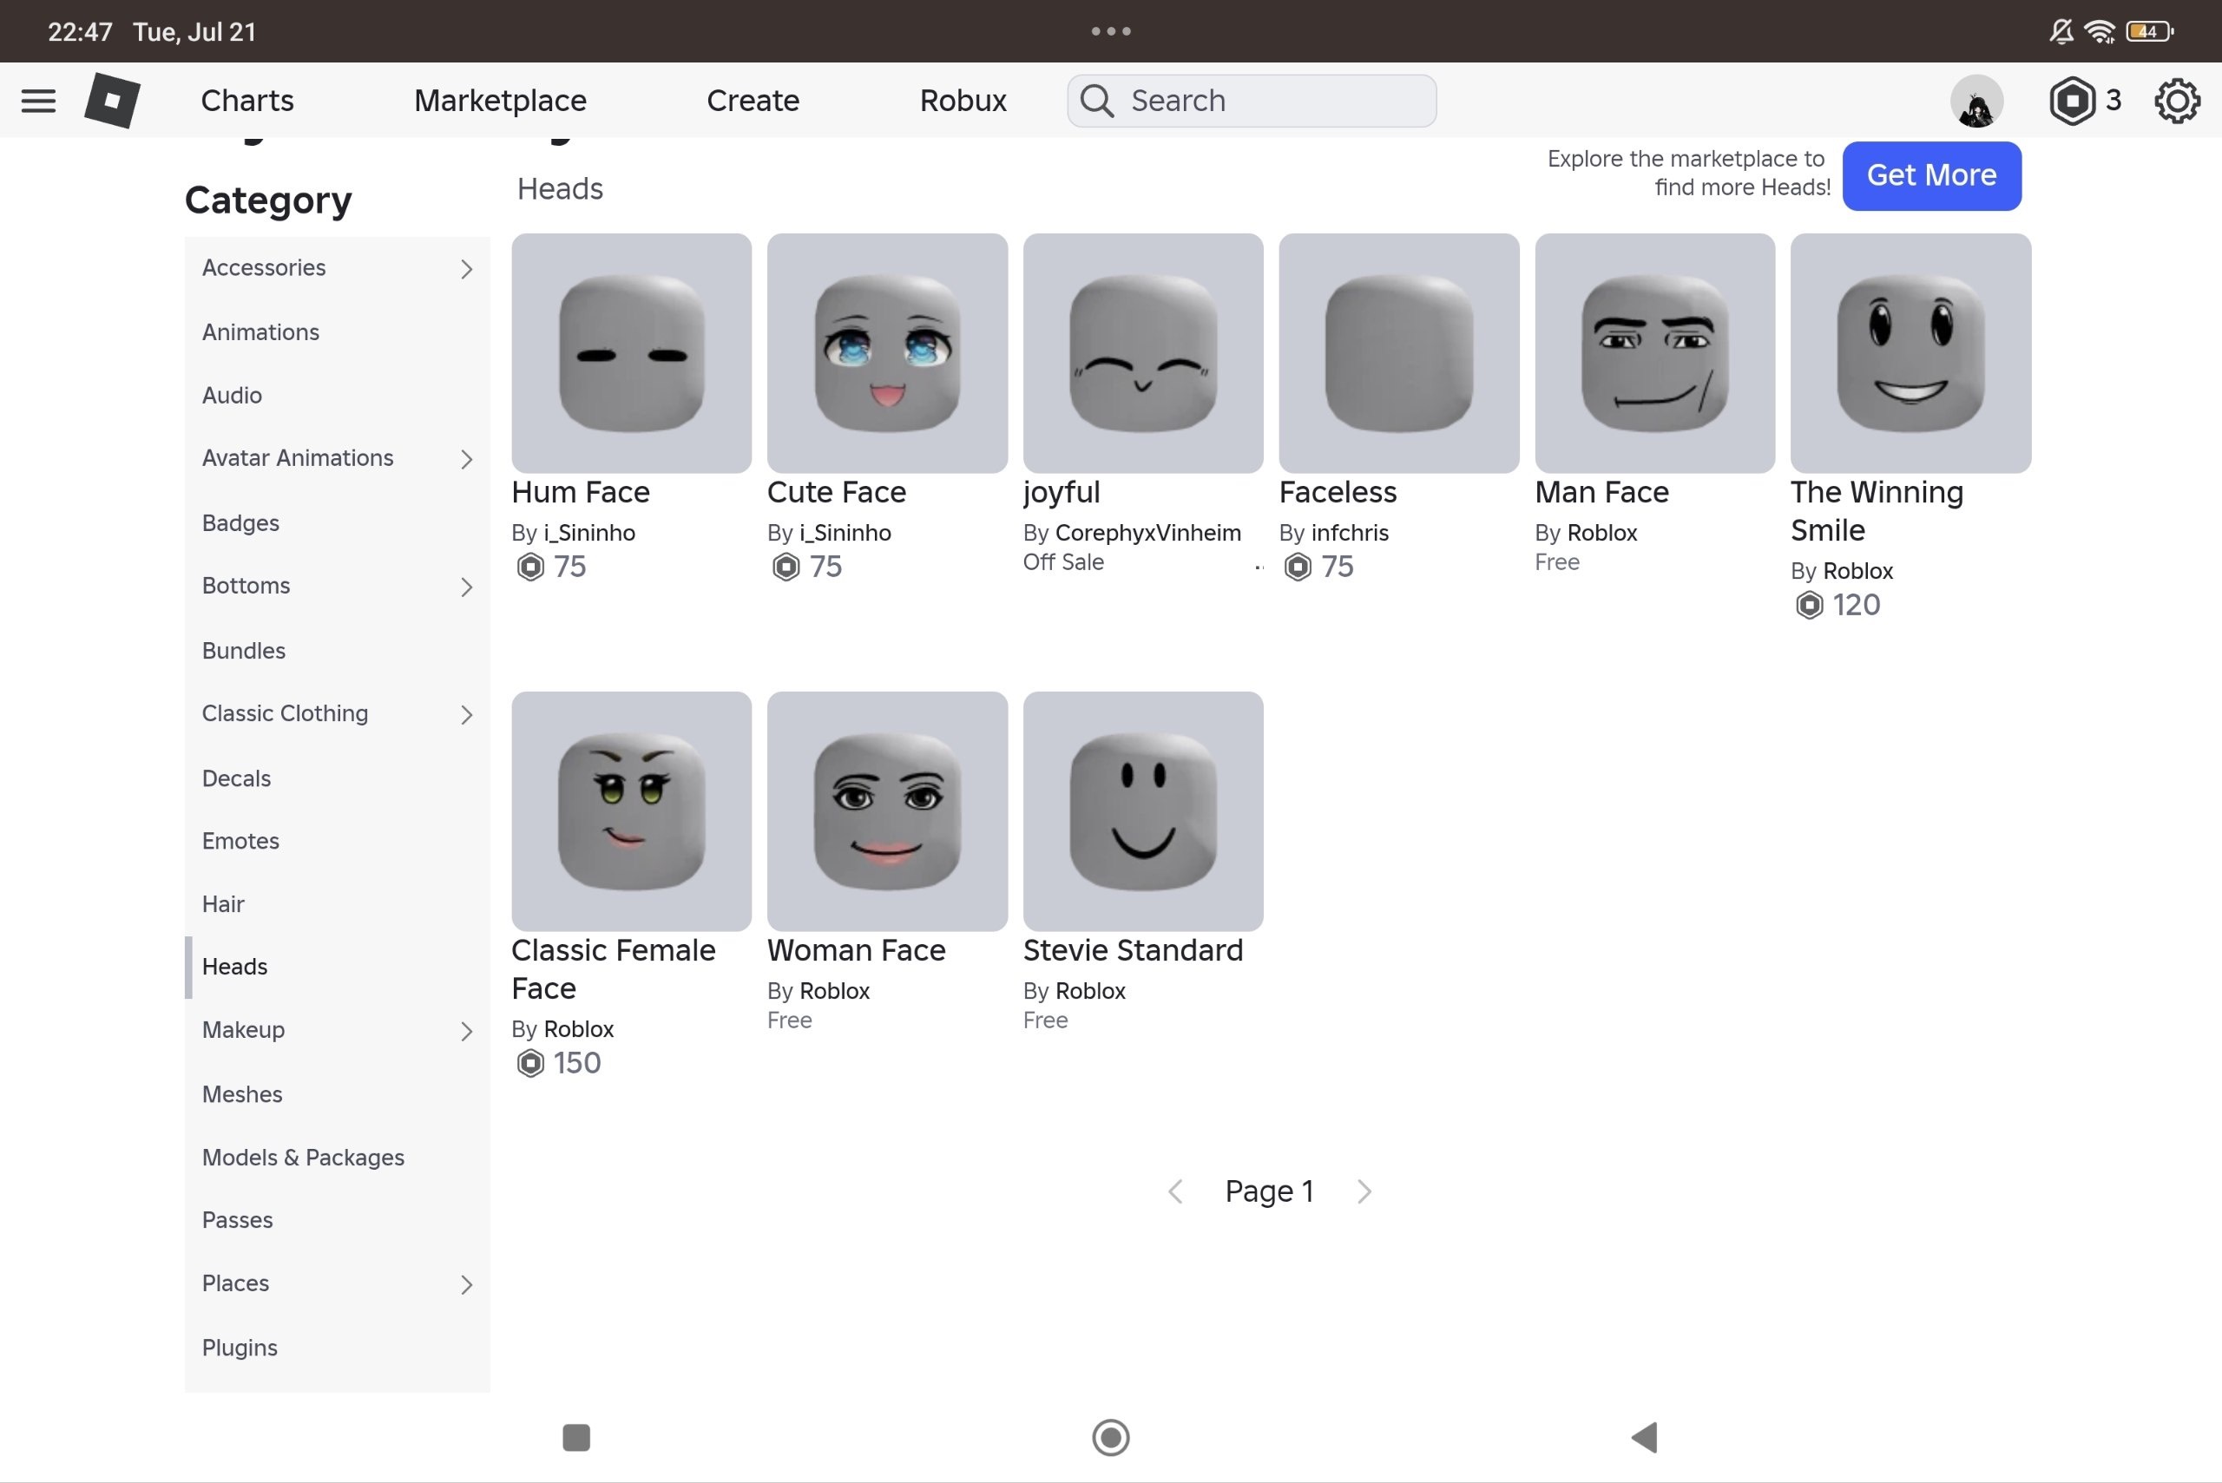
Task: Tap the Android recent apps square
Action: pos(576,1437)
